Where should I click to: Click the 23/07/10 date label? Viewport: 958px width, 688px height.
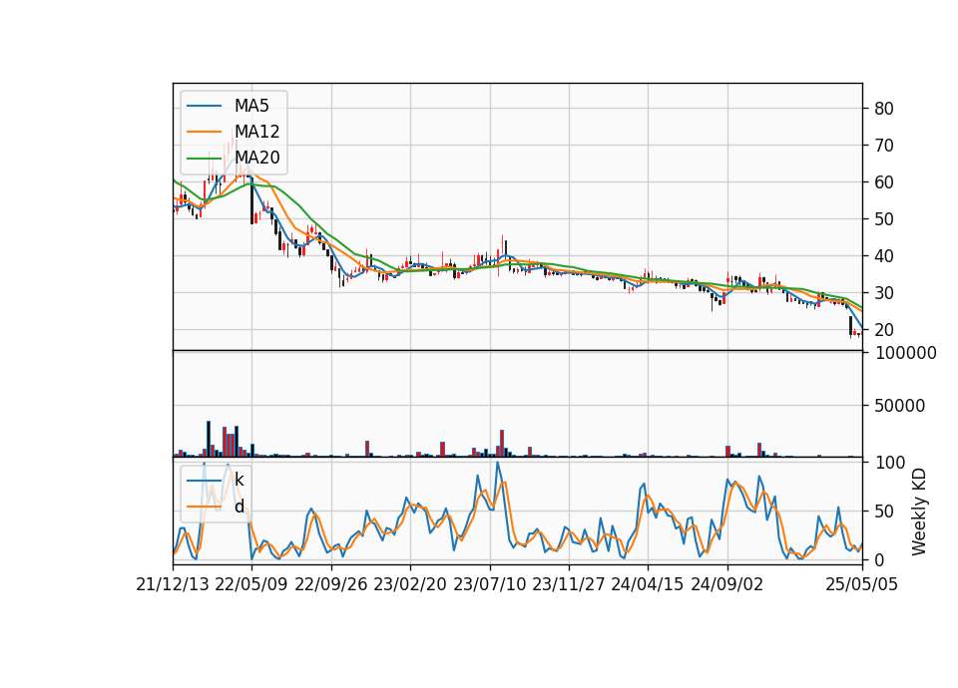click(x=489, y=584)
